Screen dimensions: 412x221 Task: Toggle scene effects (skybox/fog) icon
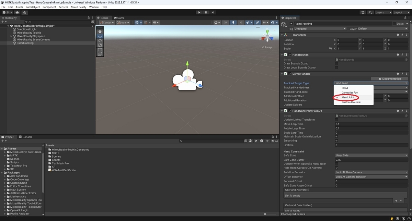pos(248,23)
